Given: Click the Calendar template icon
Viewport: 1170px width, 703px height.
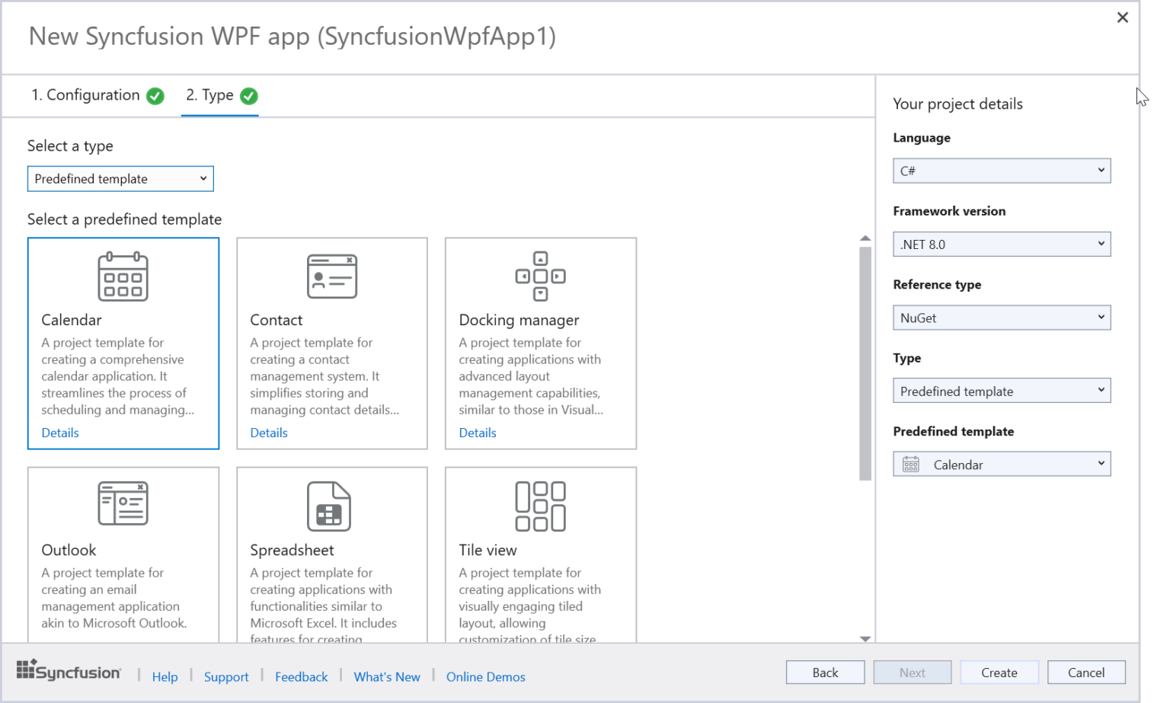Looking at the screenshot, I should [x=123, y=276].
